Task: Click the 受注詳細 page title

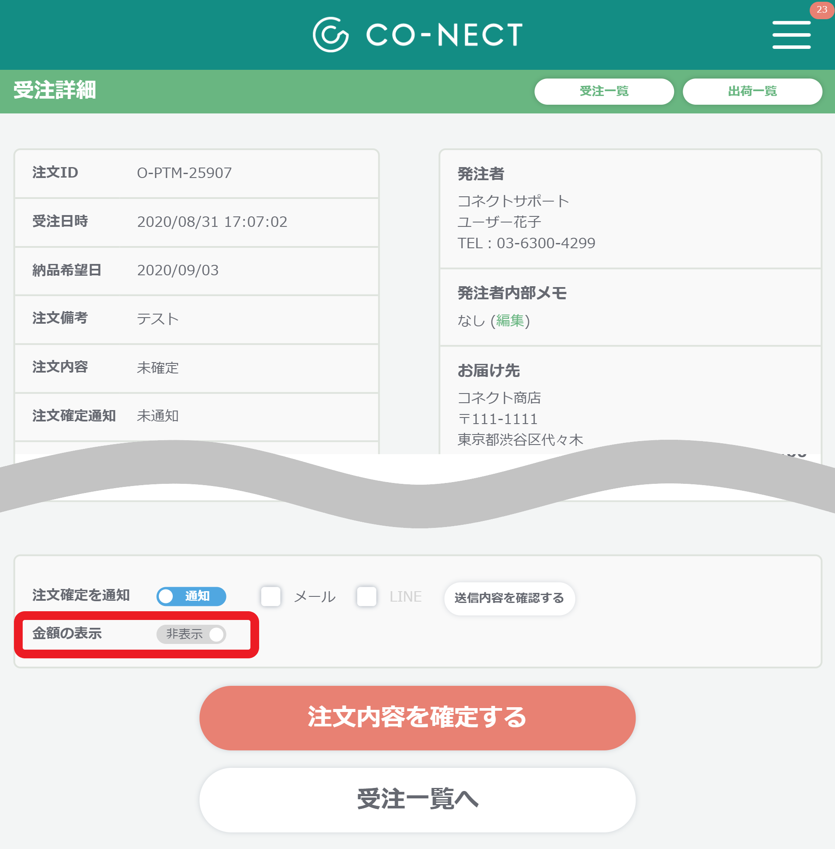Action: (55, 90)
